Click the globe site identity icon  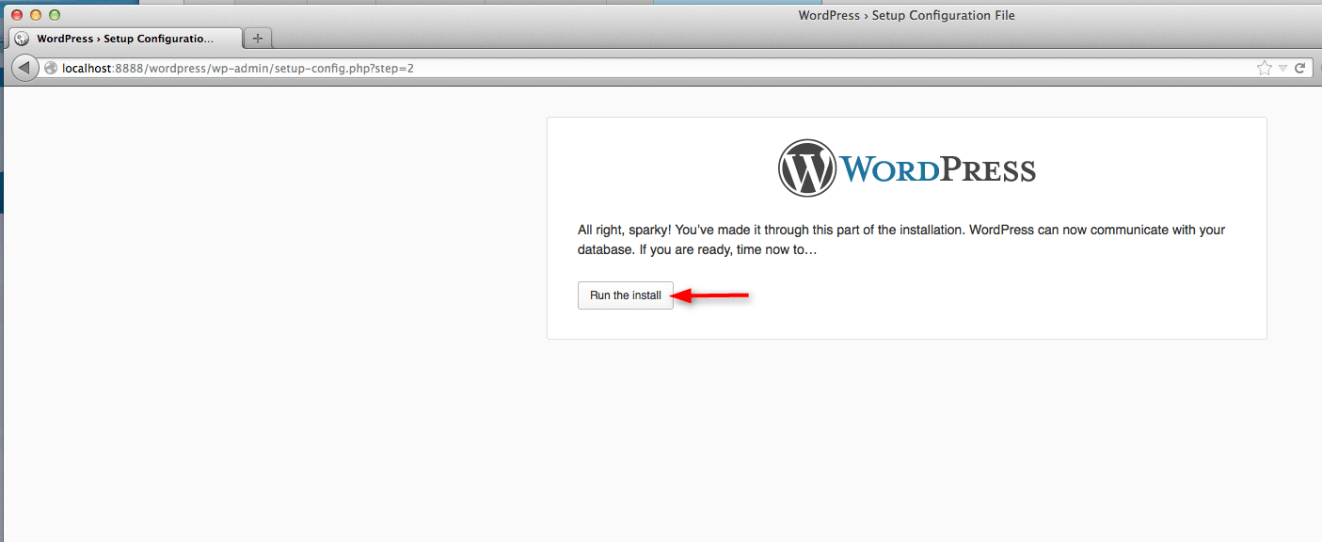point(51,68)
